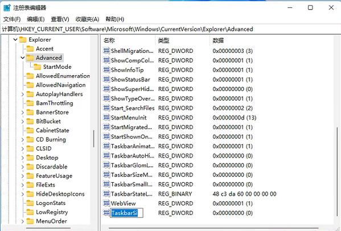Click the Start_SearchFiles data 0x00000002 (2)
Screen dimensions: 341x231
(x=233, y=108)
